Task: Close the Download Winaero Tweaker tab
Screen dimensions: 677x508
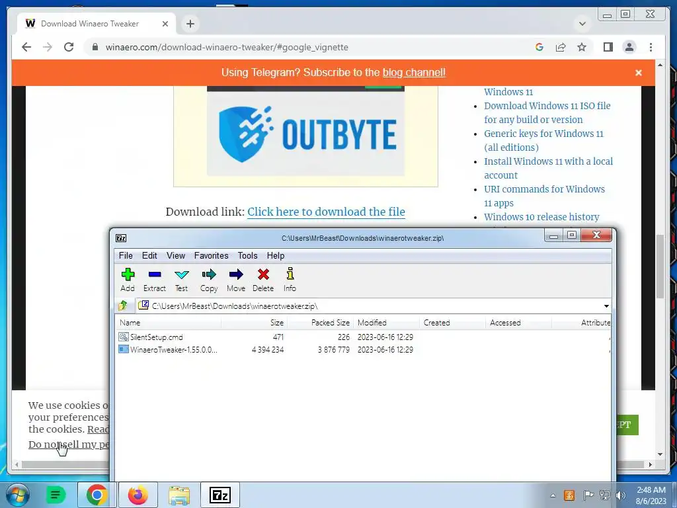Action: tap(165, 24)
